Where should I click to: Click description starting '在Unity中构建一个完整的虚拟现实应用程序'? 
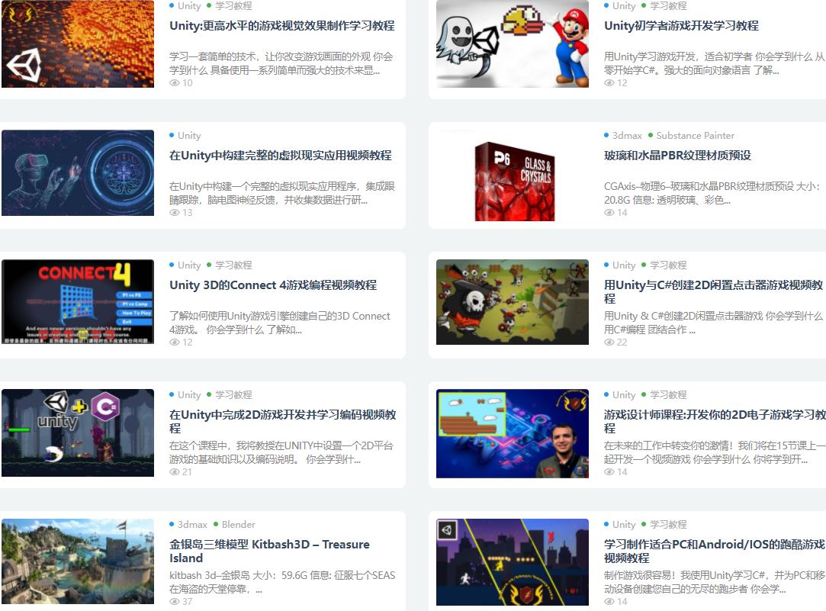[x=282, y=193]
